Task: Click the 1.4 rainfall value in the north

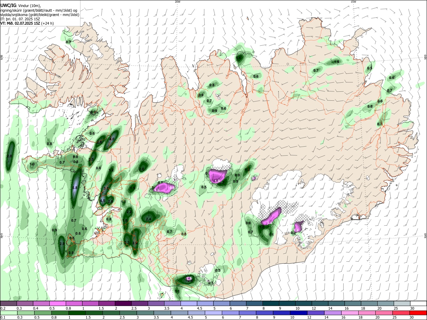Action: coord(239,58)
